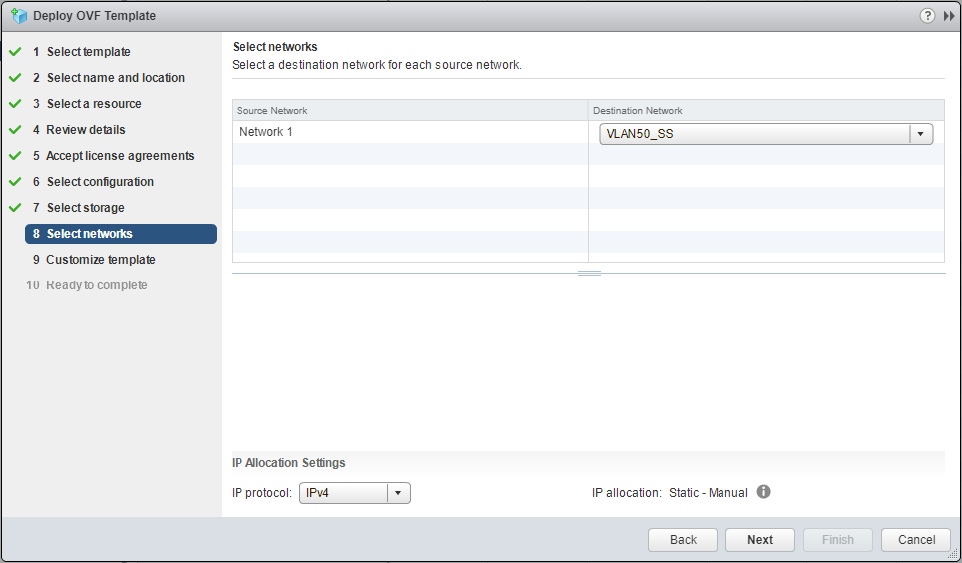
Task: Click the double-arrow expand icon in title bar
Action: [948, 16]
